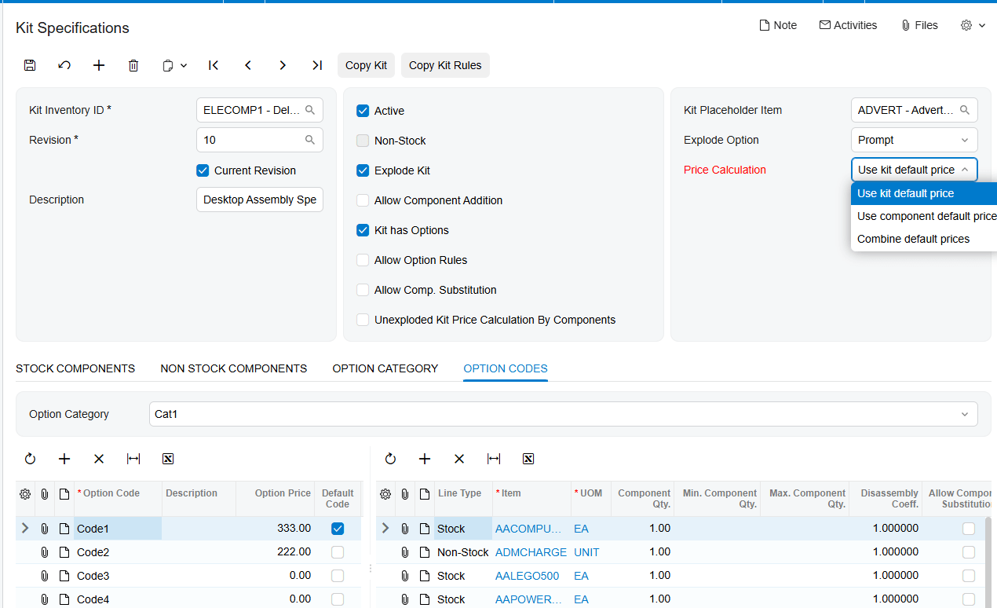Click magnifier icon in Kit Inventory ID field
This screenshot has width=997, height=608.
(310, 110)
